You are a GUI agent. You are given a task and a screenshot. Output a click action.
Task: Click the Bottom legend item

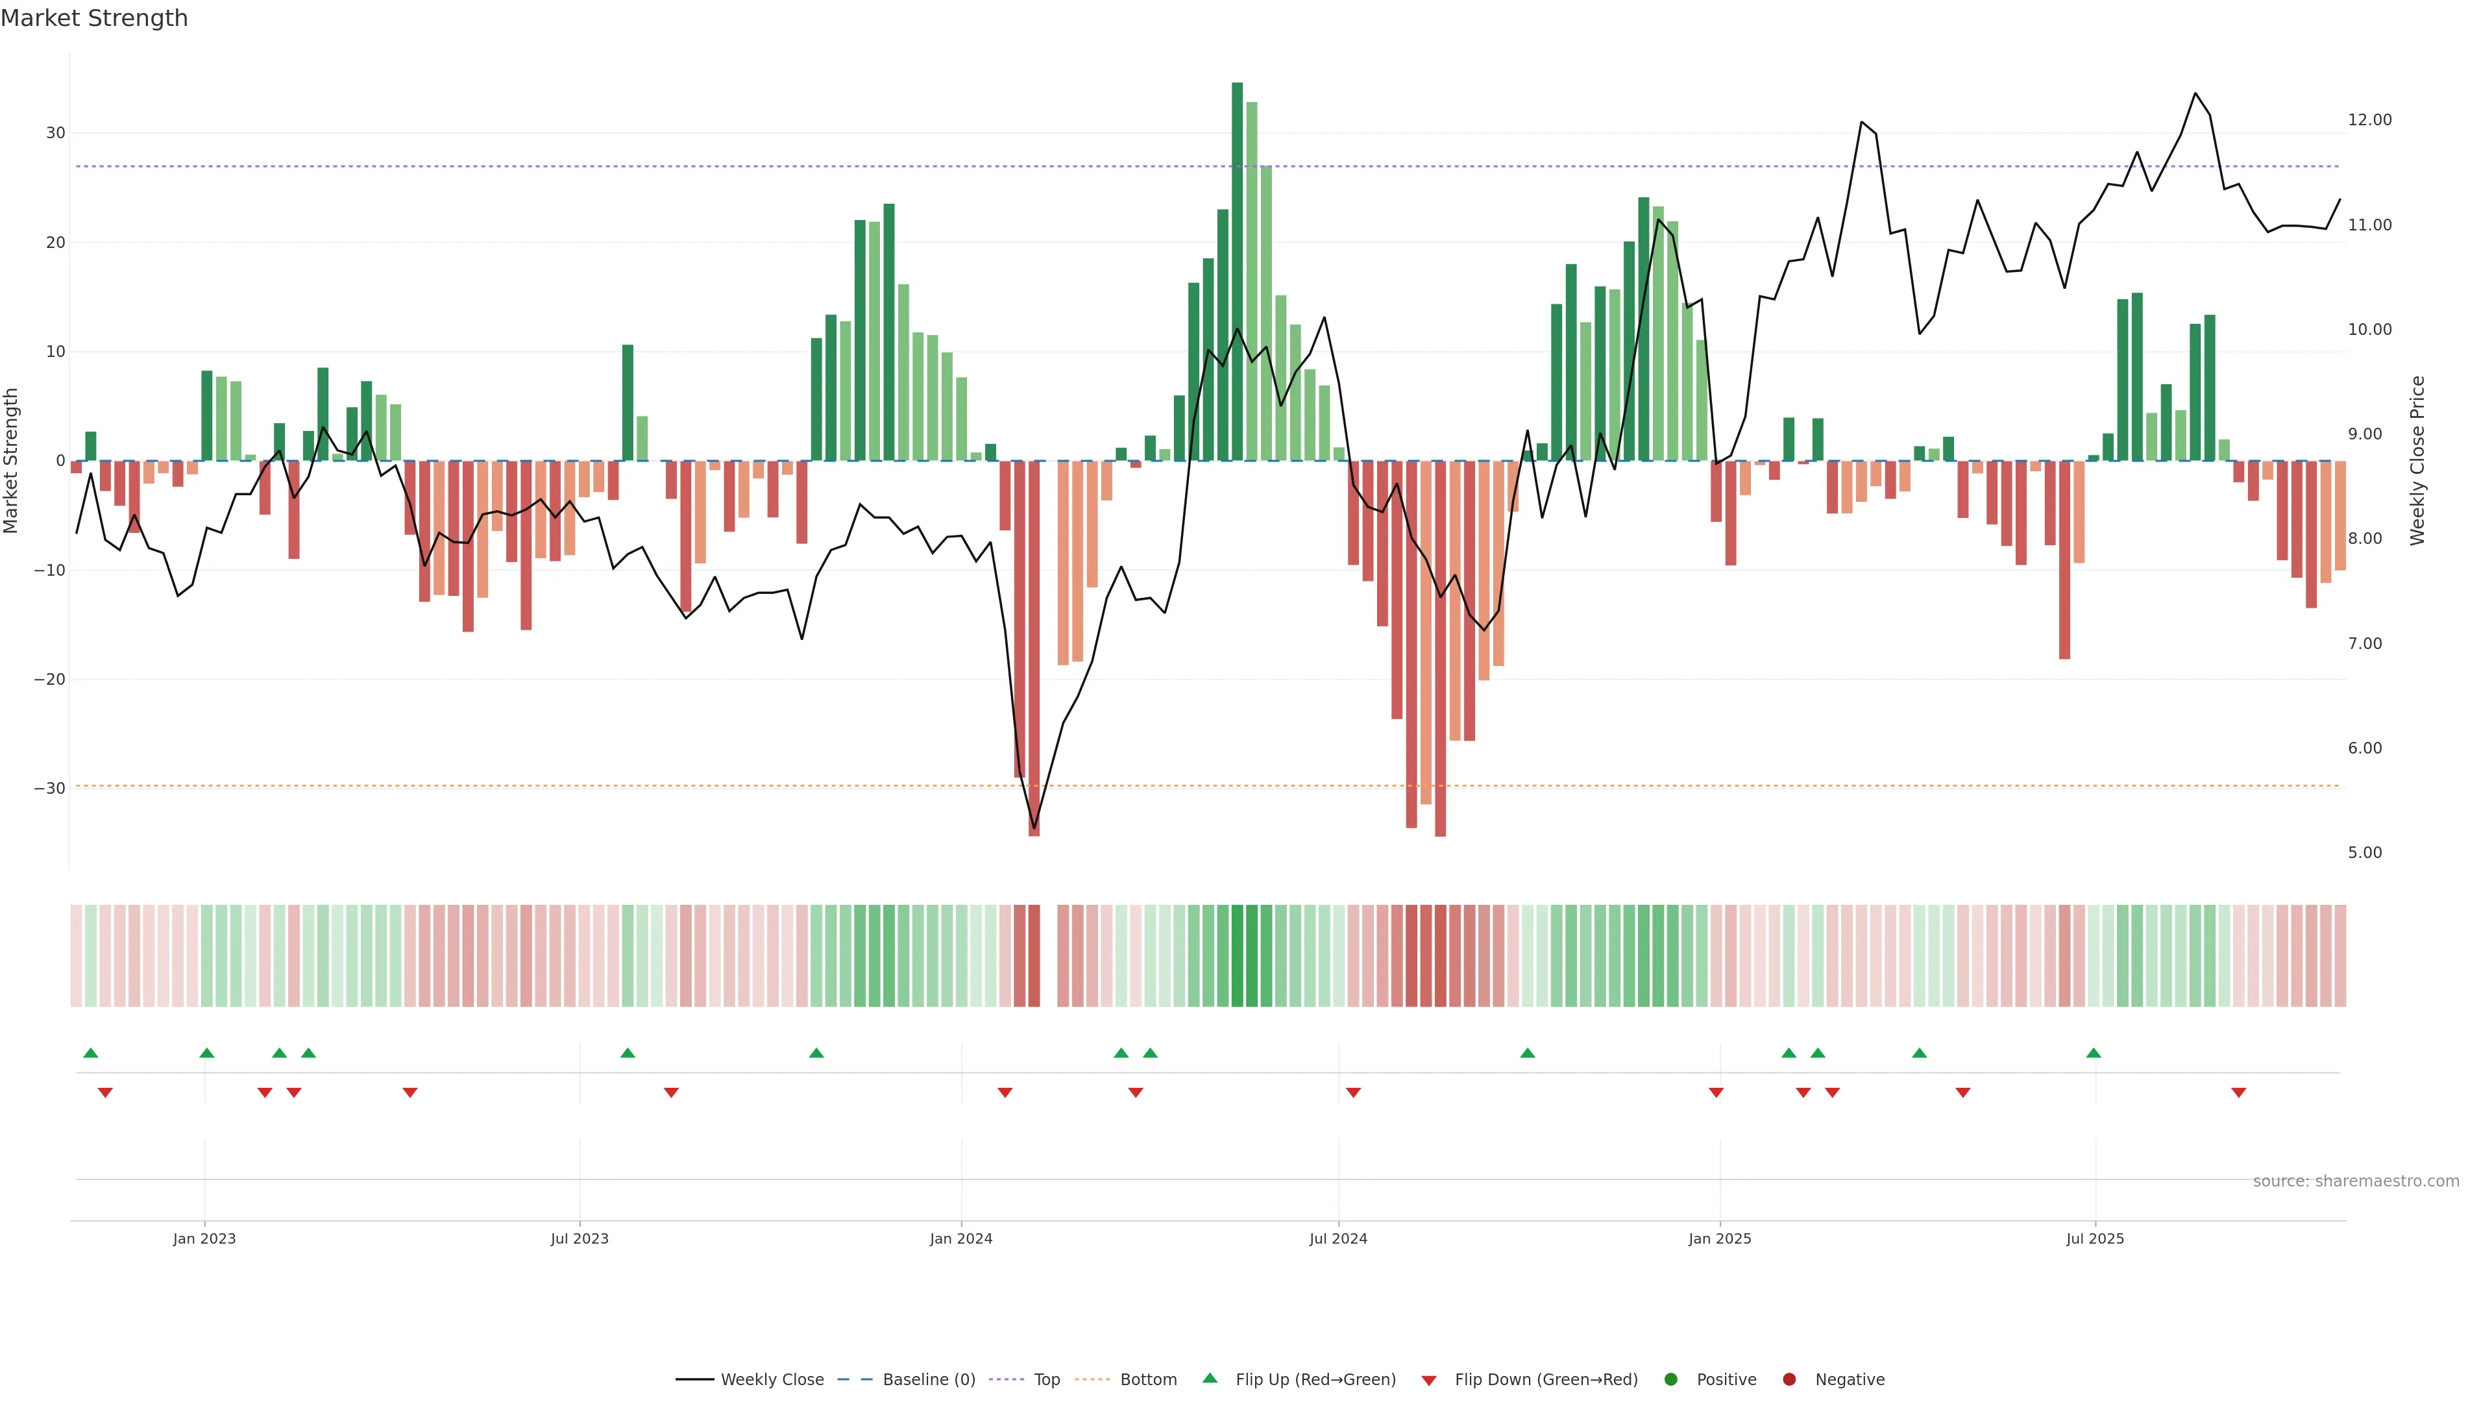(1147, 1379)
